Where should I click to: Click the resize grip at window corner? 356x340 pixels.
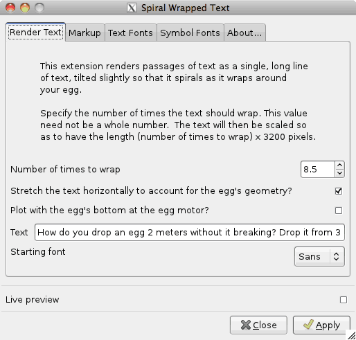[351, 335]
